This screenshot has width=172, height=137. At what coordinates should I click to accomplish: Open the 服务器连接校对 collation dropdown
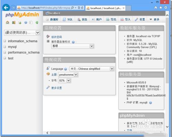[73, 46]
